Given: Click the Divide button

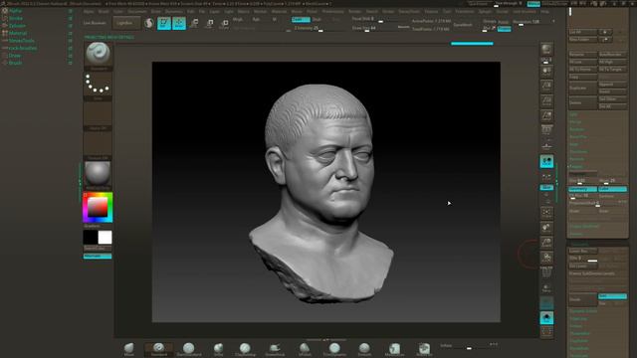Looking at the screenshot, I should click(x=582, y=299).
